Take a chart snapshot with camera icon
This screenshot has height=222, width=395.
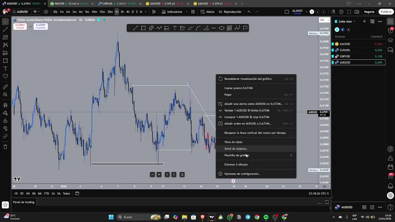(357, 12)
